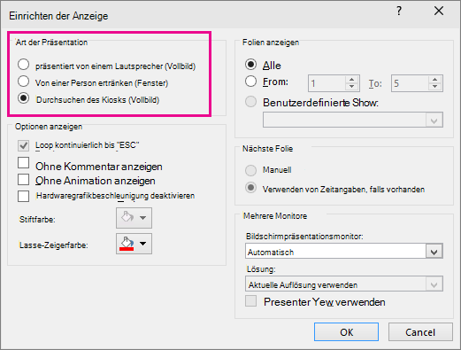Click the From slide number field

coord(327,83)
